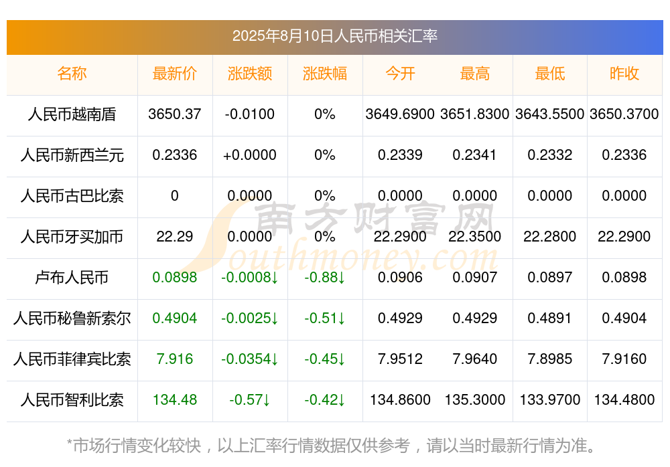
Task: Select the 最新价 column header
Action: coord(174,74)
